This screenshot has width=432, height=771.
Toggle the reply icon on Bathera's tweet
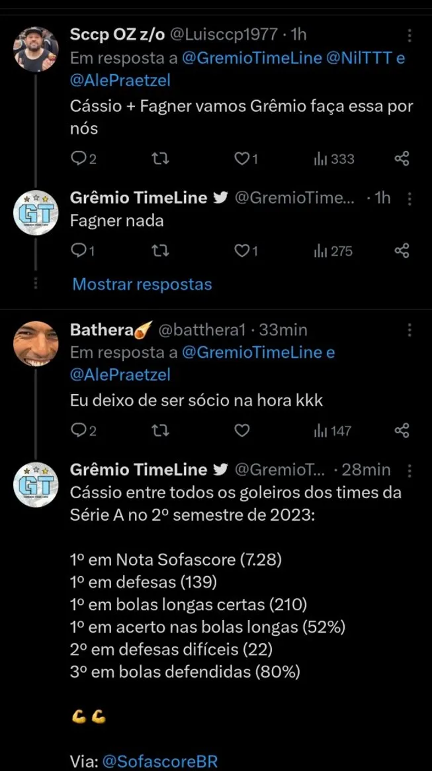pyautogui.click(x=81, y=431)
